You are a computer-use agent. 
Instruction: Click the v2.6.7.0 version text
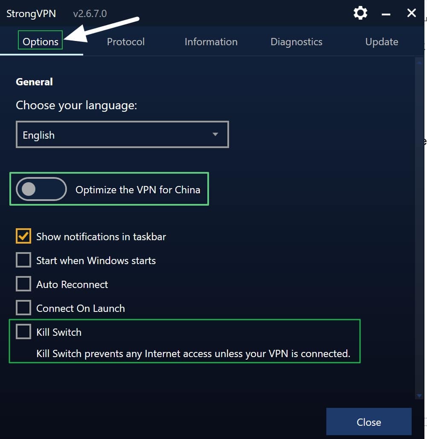pyautogui.click(x=90, y=14)
